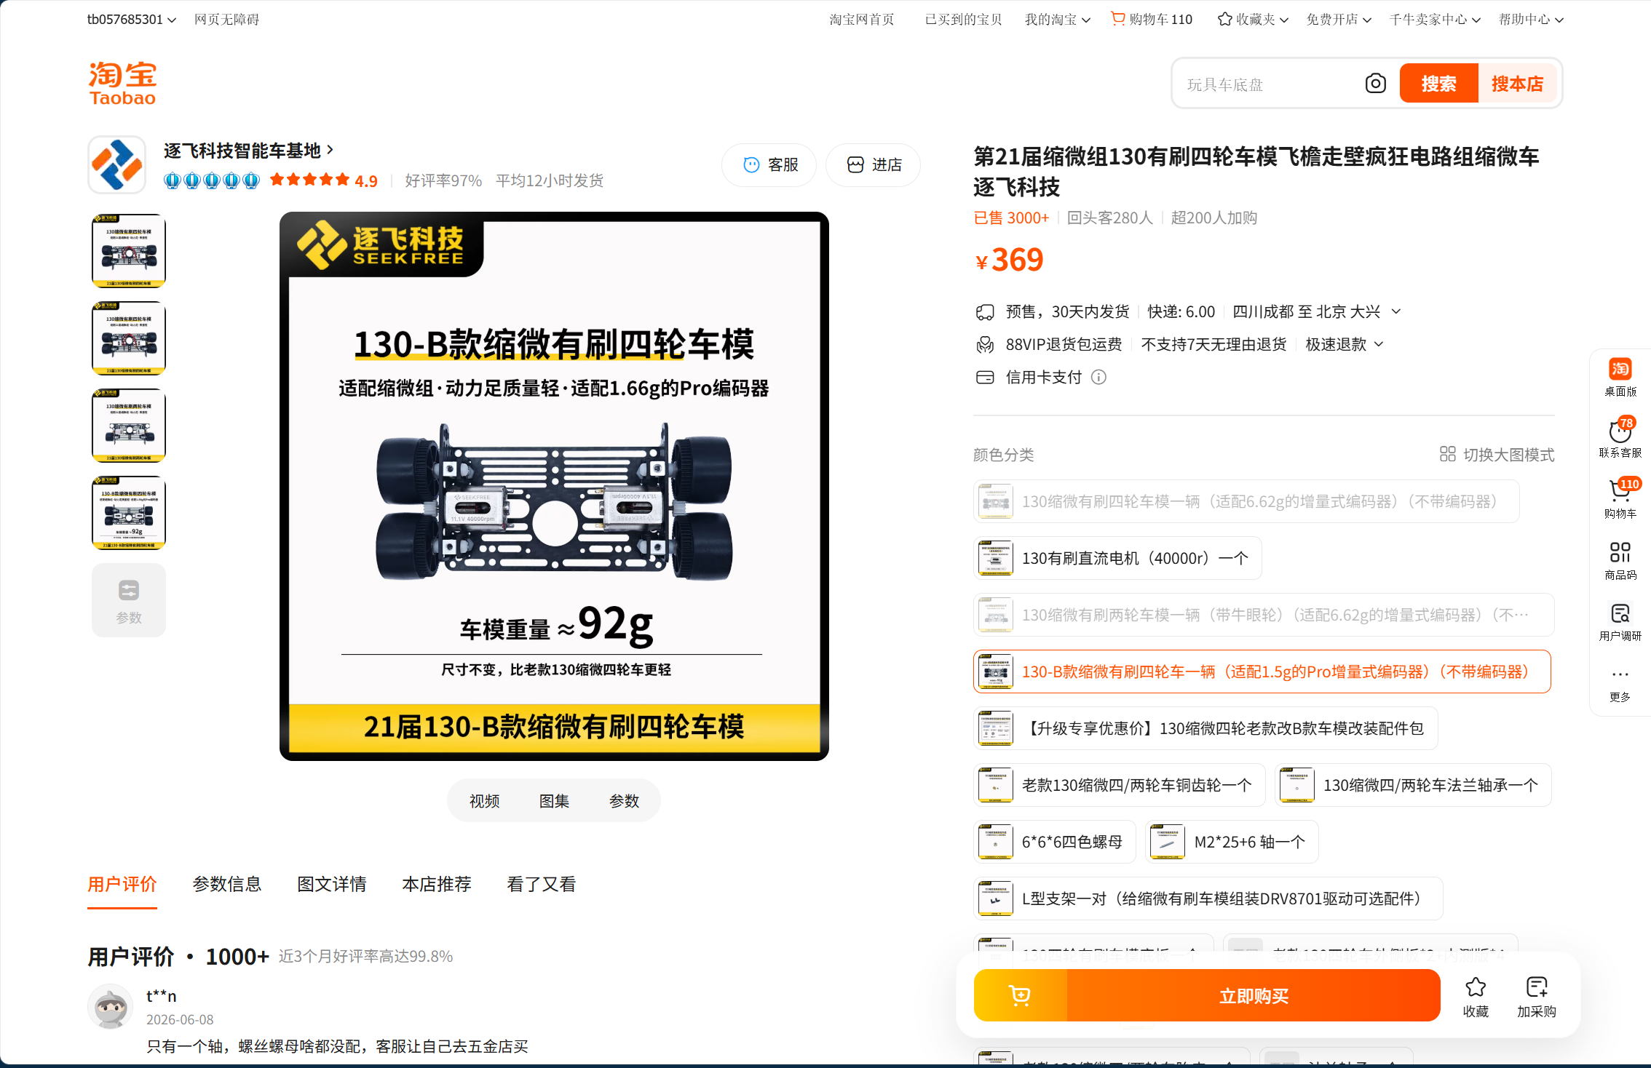Screen dimensions: 1651x1068
Task: Switch to 用户评价 tab
Action: [122, 884]
